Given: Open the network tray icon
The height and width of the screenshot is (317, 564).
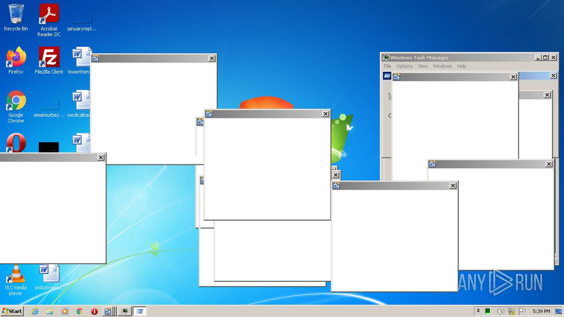Looking at the screenshot, I should (x=512, y=311).
